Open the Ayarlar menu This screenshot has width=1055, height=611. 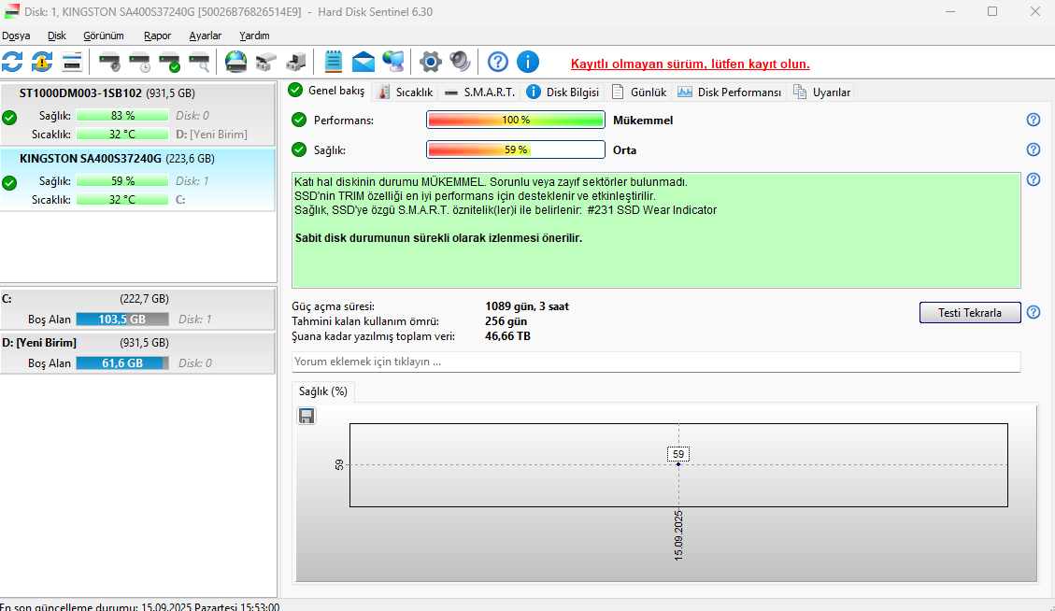(x=206, y=36)
